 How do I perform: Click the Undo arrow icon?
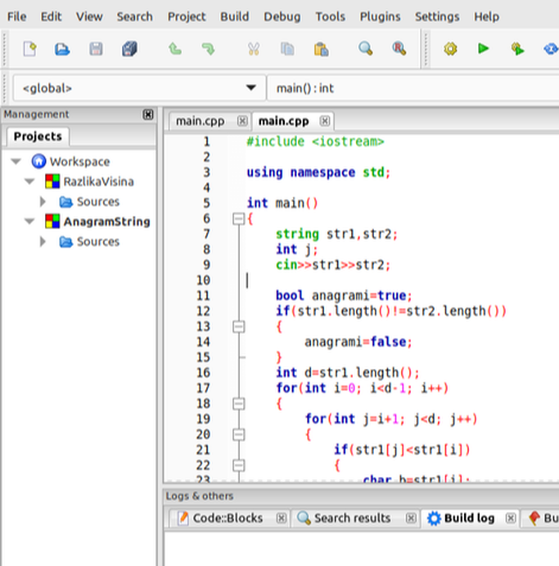click(175, 49)
